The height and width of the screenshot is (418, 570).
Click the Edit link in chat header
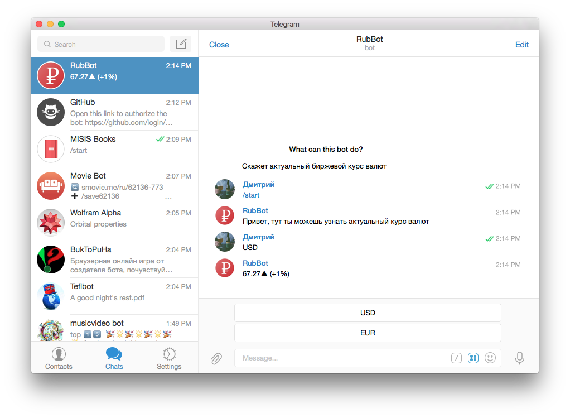click(x=521, y=45)
